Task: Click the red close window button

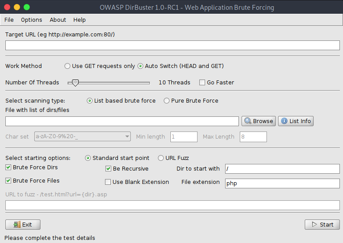Action: 7,7
